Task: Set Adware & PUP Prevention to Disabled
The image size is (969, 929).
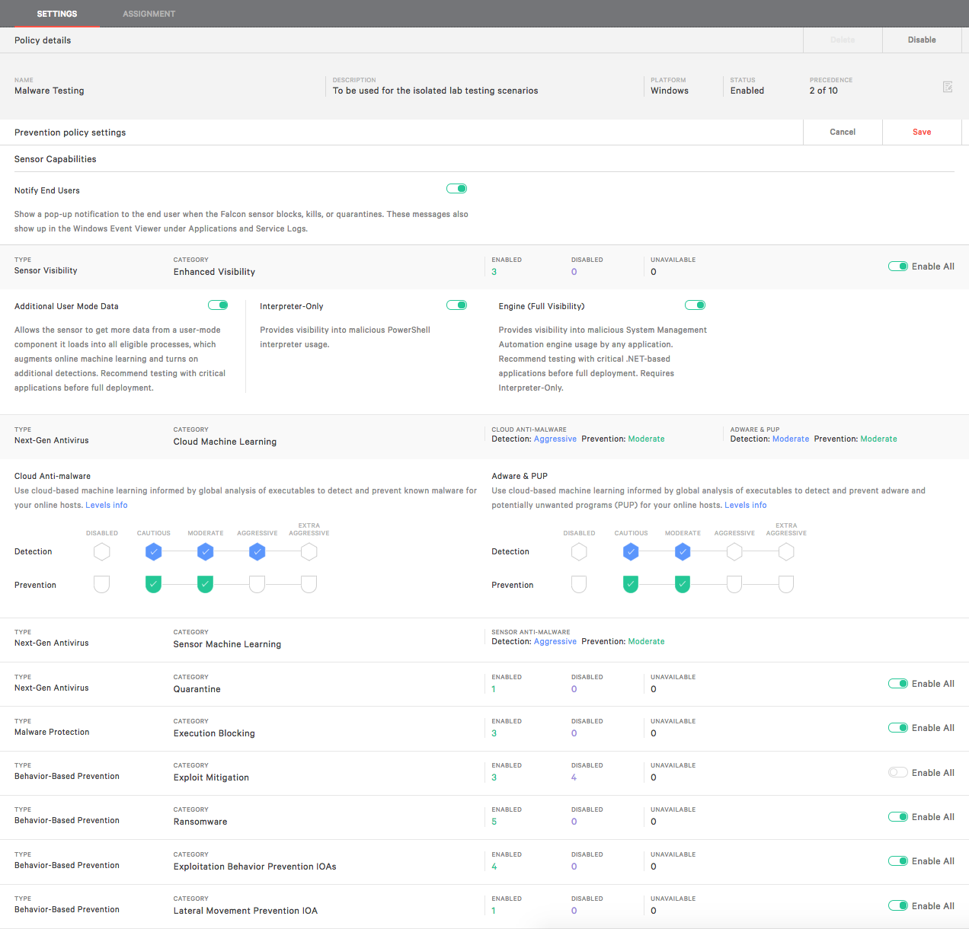Action: tap(580, 584)
